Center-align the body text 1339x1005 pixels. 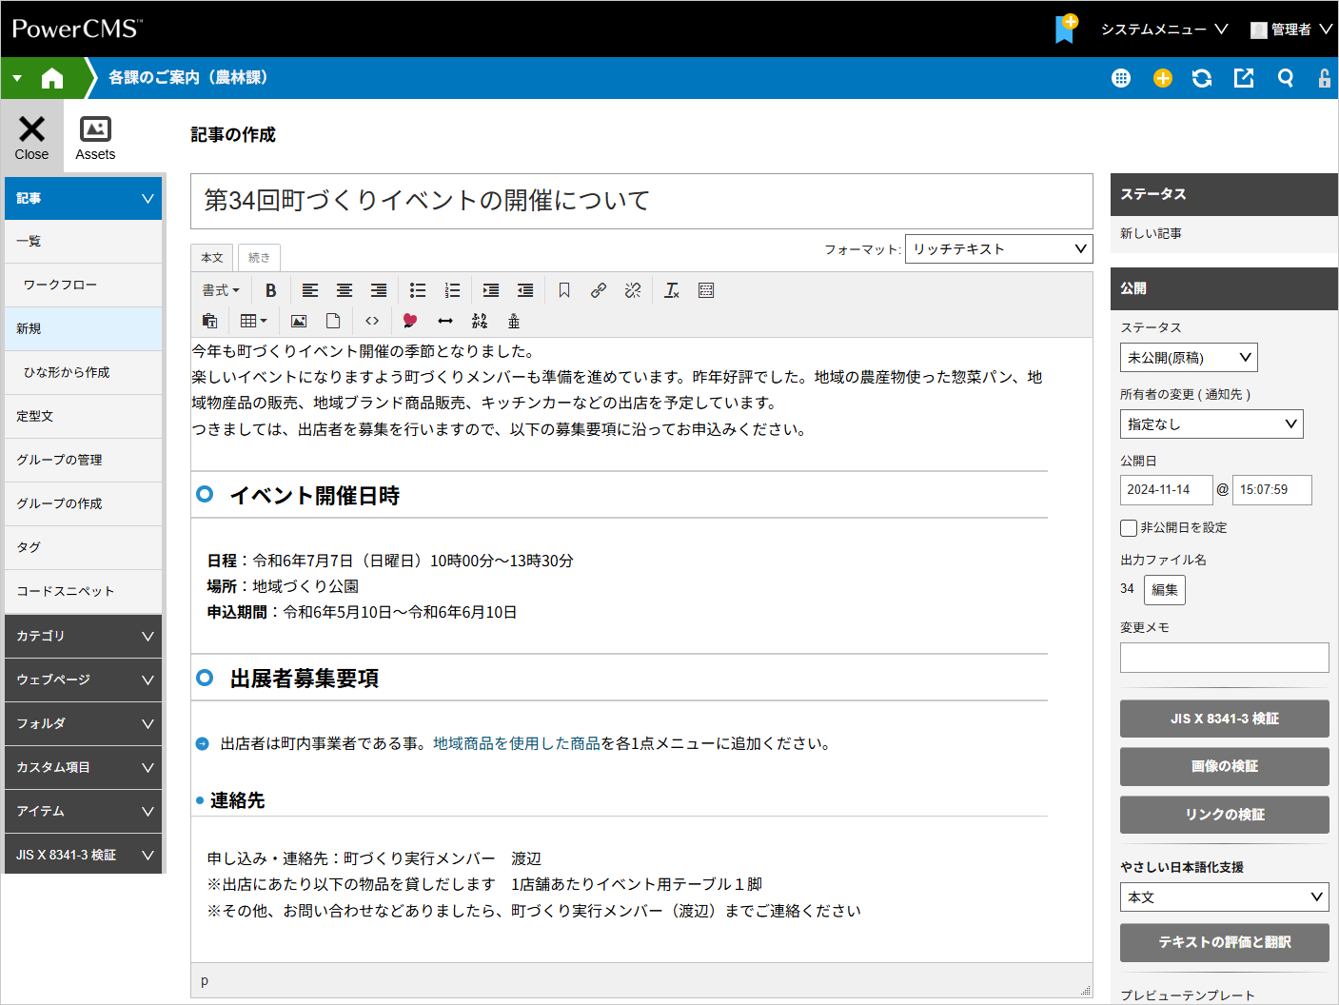click(x=345, y=290)
